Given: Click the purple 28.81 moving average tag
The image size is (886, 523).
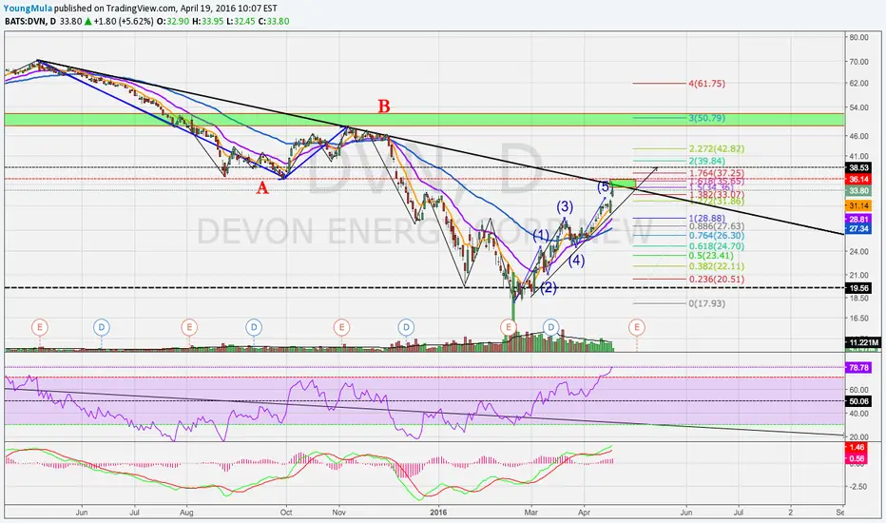Looking at the screenshot, I should click(x=858, y=220).
